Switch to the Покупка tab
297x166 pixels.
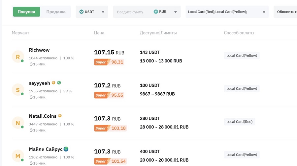(x=26, y=12)
